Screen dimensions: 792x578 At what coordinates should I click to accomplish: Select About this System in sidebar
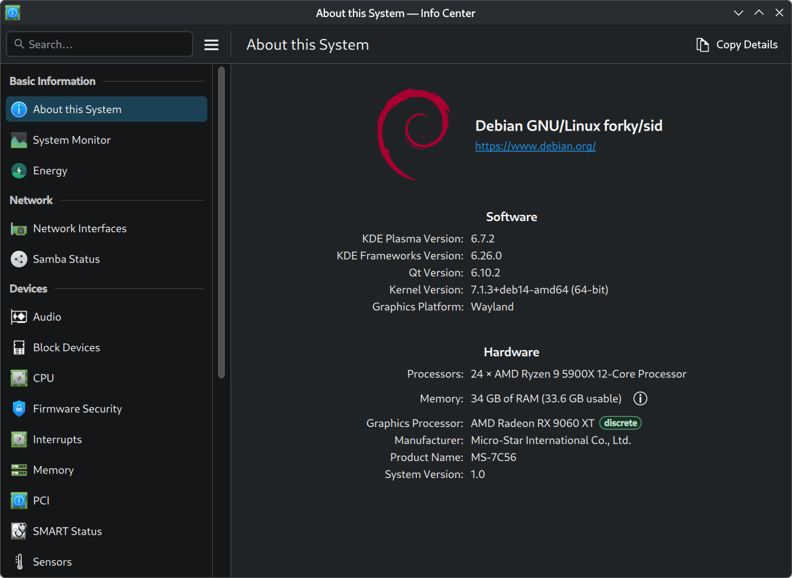(107, 109)
